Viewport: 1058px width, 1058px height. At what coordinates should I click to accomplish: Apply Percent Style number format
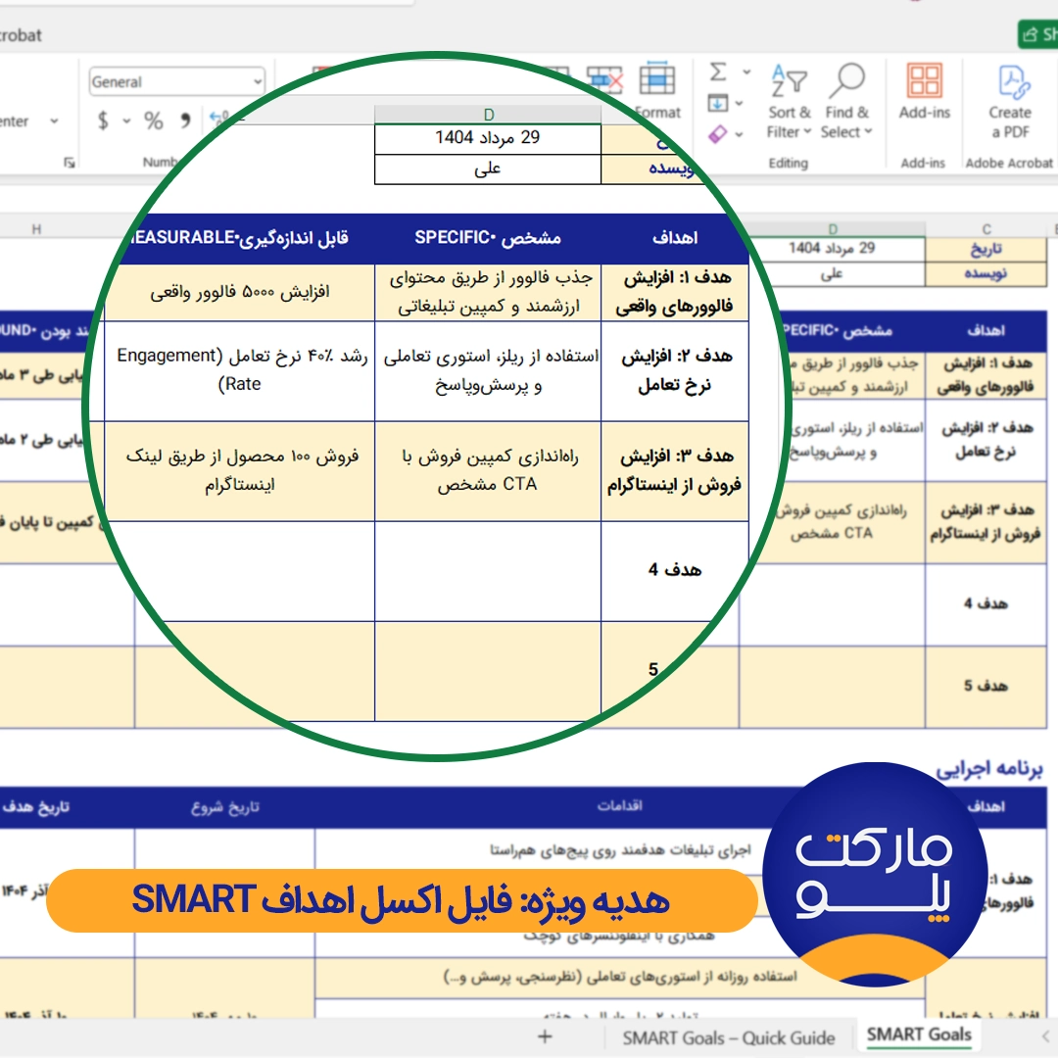pyautogui.click(x=154, y=120)
